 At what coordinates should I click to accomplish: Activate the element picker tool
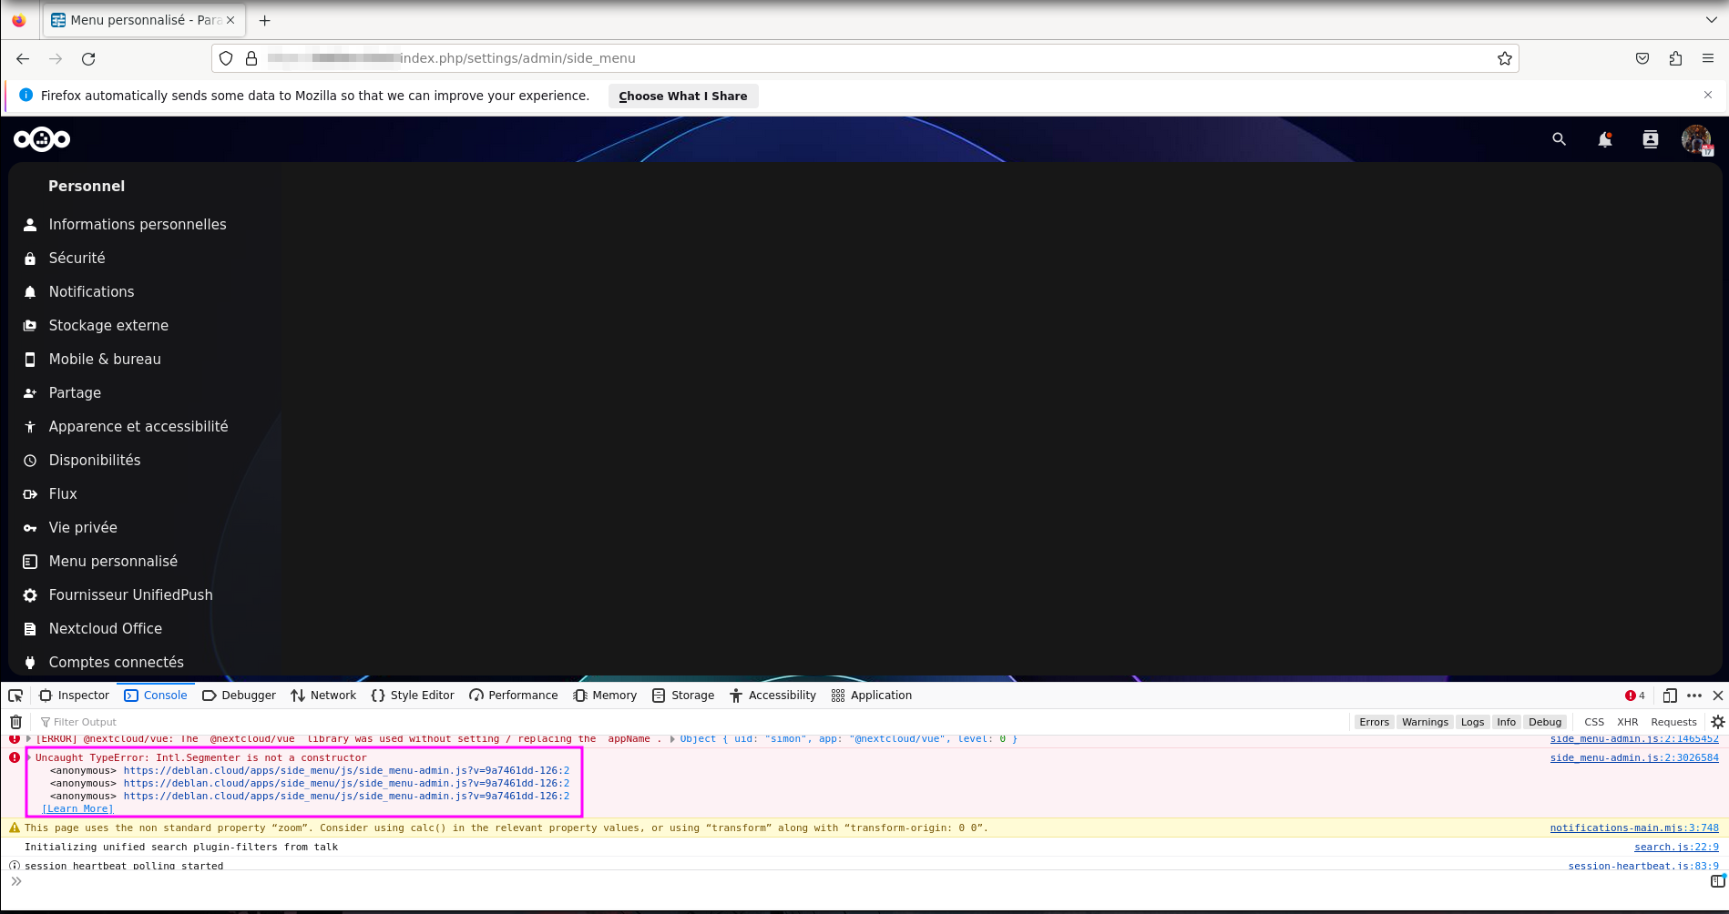(15, 696)
